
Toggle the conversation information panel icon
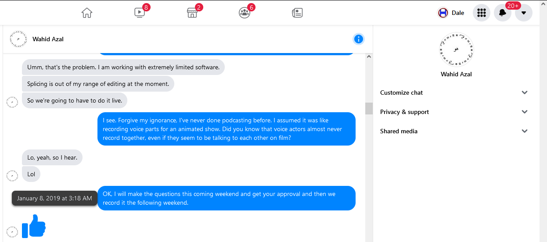pyautogui.click(x=359, y=39)
